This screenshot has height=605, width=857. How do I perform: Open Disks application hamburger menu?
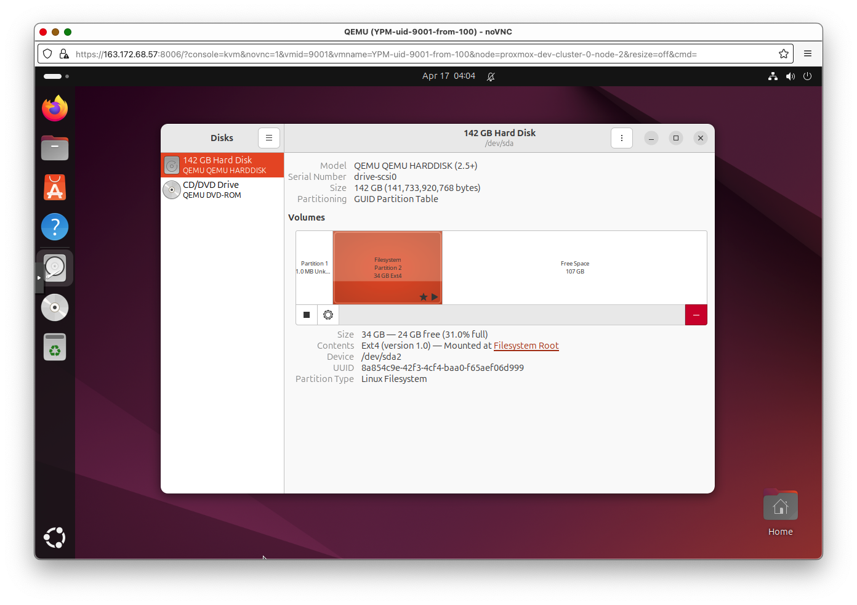pyautogui.click(x=269, y=138)
